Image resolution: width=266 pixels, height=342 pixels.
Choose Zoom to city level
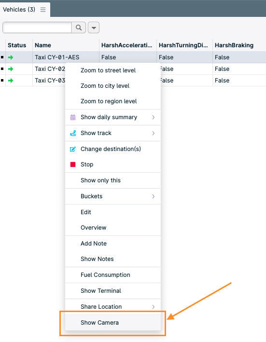pyautogui.click(x=113, y=86)
